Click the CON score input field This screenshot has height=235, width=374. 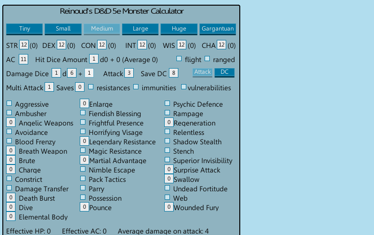(x=102, y=45)
